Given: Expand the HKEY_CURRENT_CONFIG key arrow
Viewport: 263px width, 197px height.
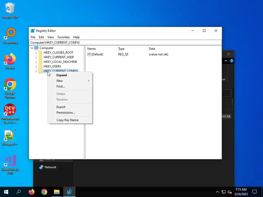Looking at the screenshot, I should coord(36,71).
